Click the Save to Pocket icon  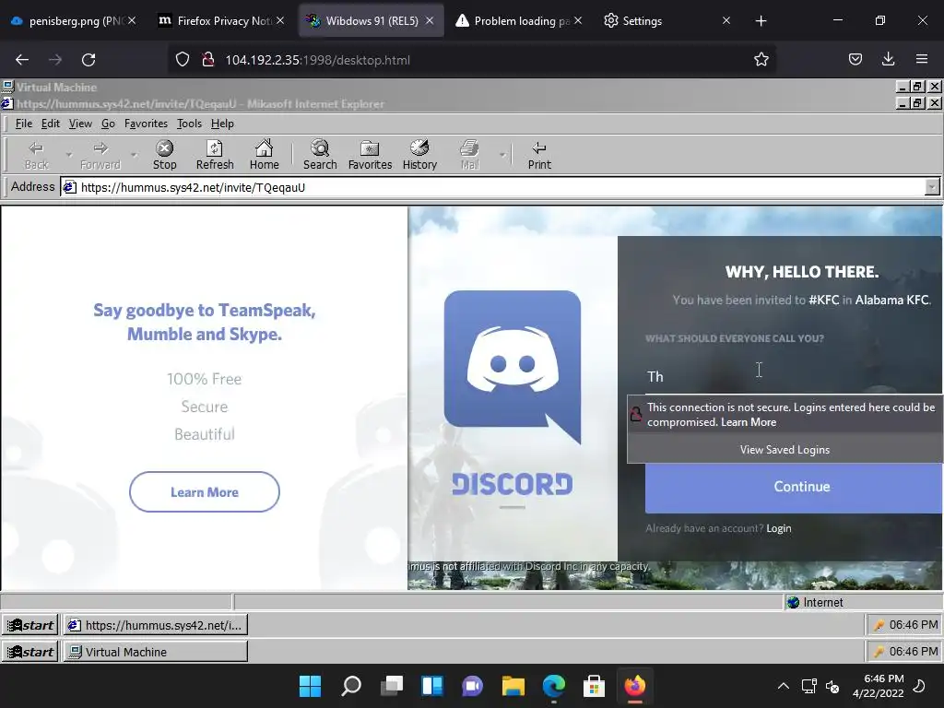[855, 59]
